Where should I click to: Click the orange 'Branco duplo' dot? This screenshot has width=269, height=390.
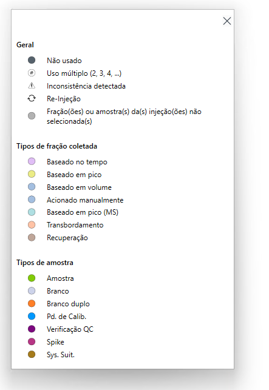pyautogui.click(x=32, y=303)
